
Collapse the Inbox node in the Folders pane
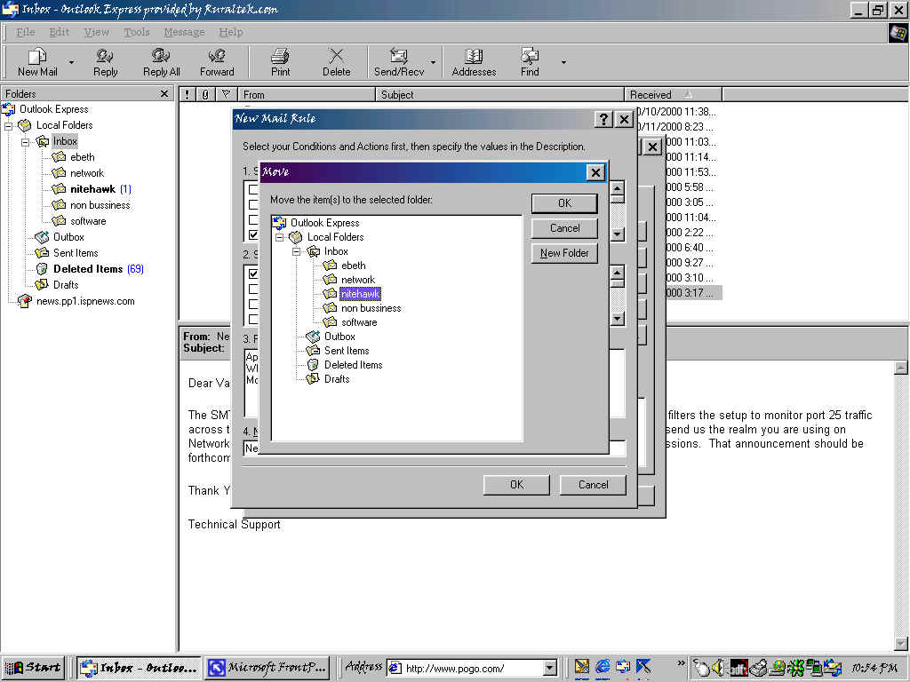click(x=25, y=141)
